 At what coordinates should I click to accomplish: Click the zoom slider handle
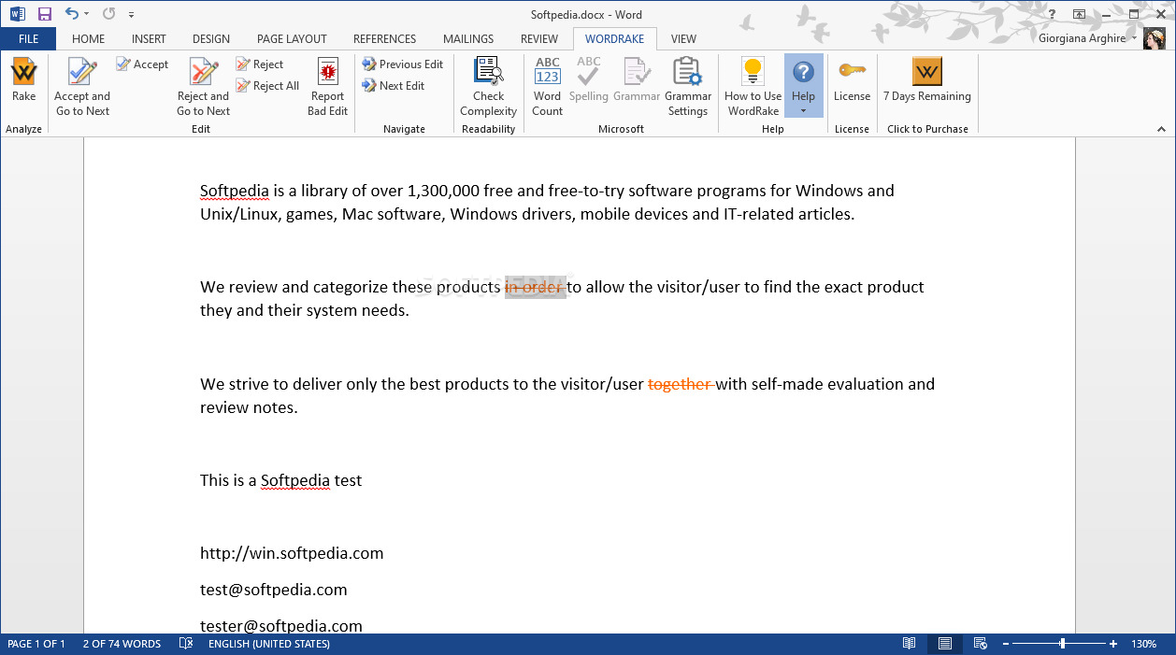[x=1062, y=644]
